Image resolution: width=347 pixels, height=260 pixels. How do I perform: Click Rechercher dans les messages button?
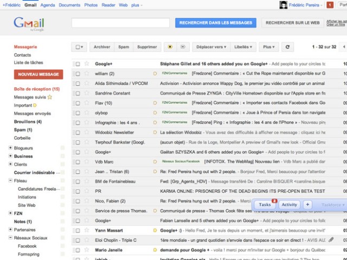click(216, 23)
